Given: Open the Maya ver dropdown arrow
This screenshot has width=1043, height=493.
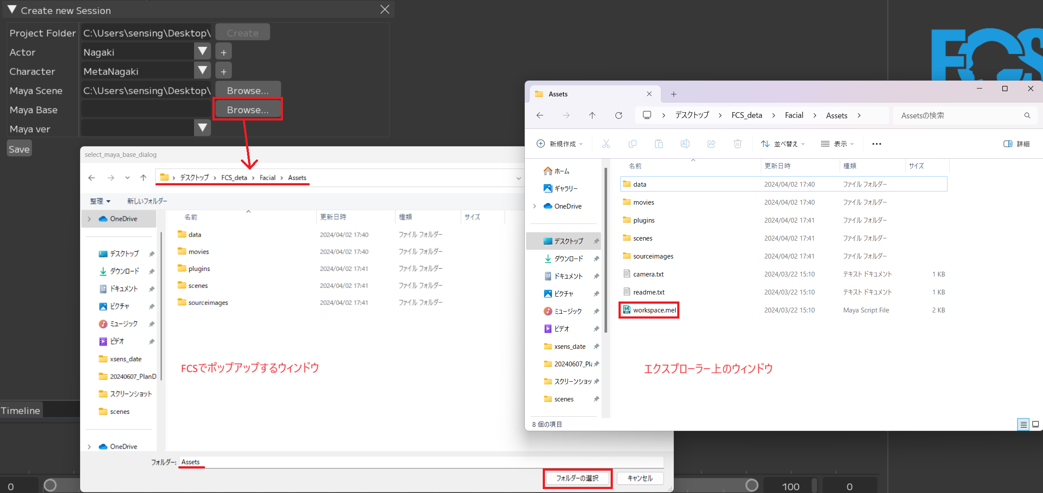Looking at the screenshot, I should (x=202, y=128).
